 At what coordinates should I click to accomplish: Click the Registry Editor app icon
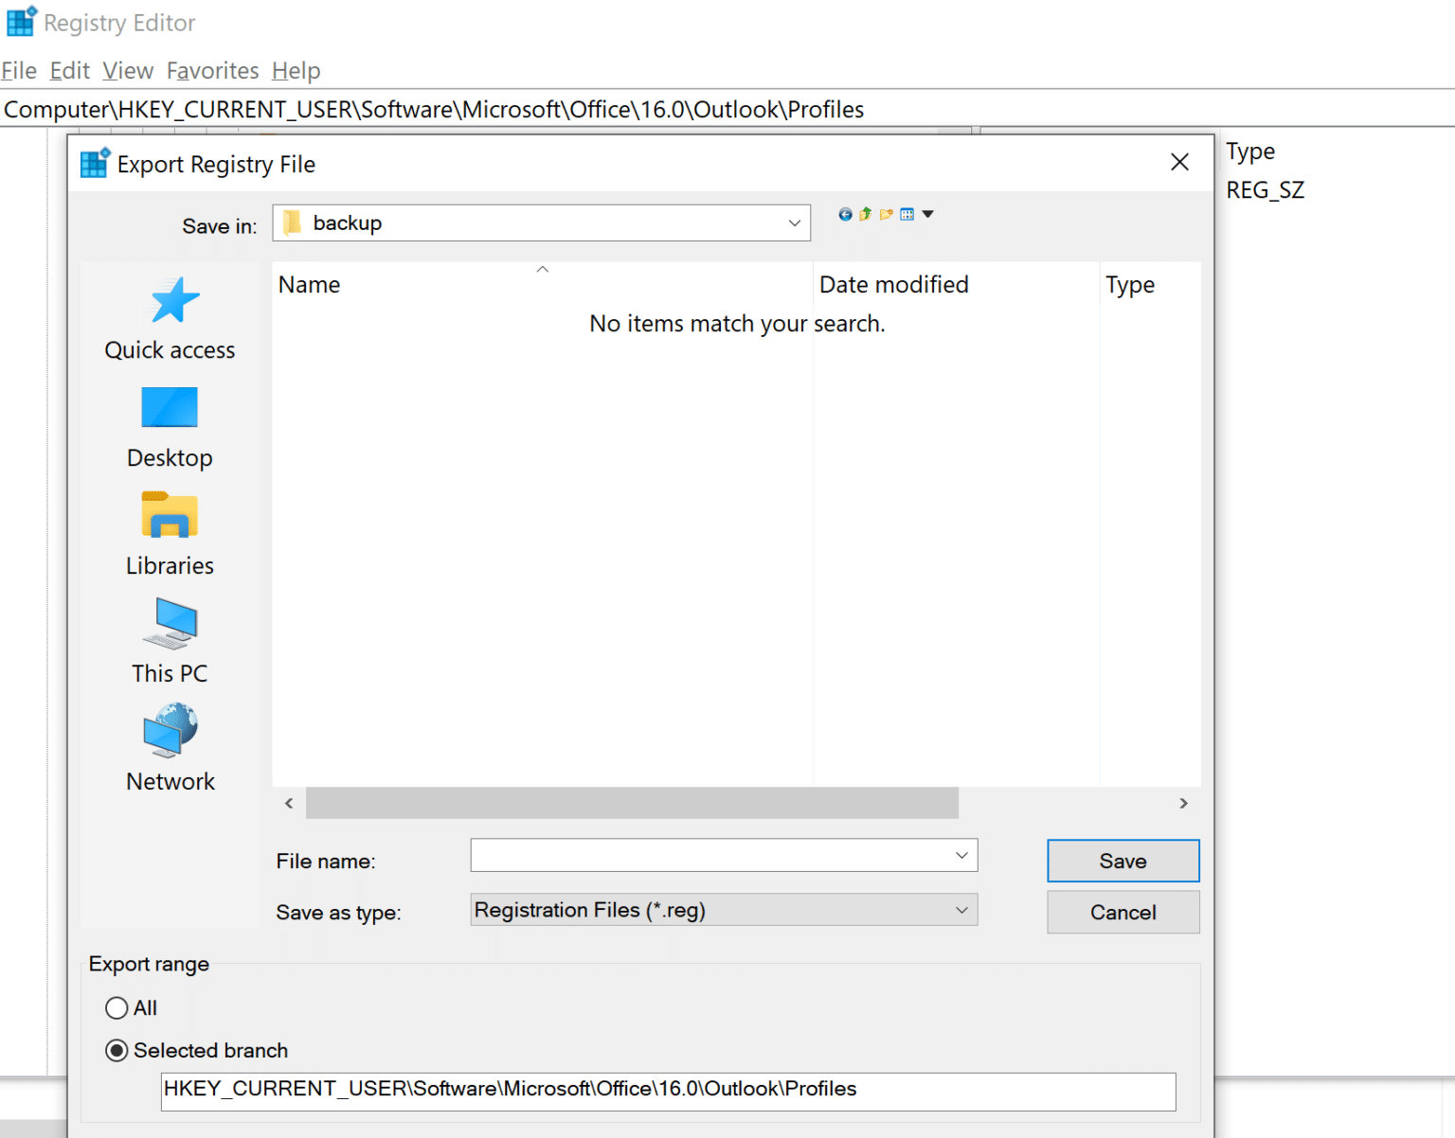[22, 21]
